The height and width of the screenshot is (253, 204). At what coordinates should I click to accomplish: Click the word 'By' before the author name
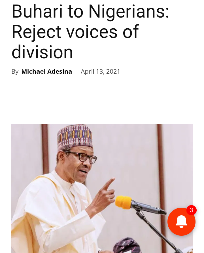(15, 72)
